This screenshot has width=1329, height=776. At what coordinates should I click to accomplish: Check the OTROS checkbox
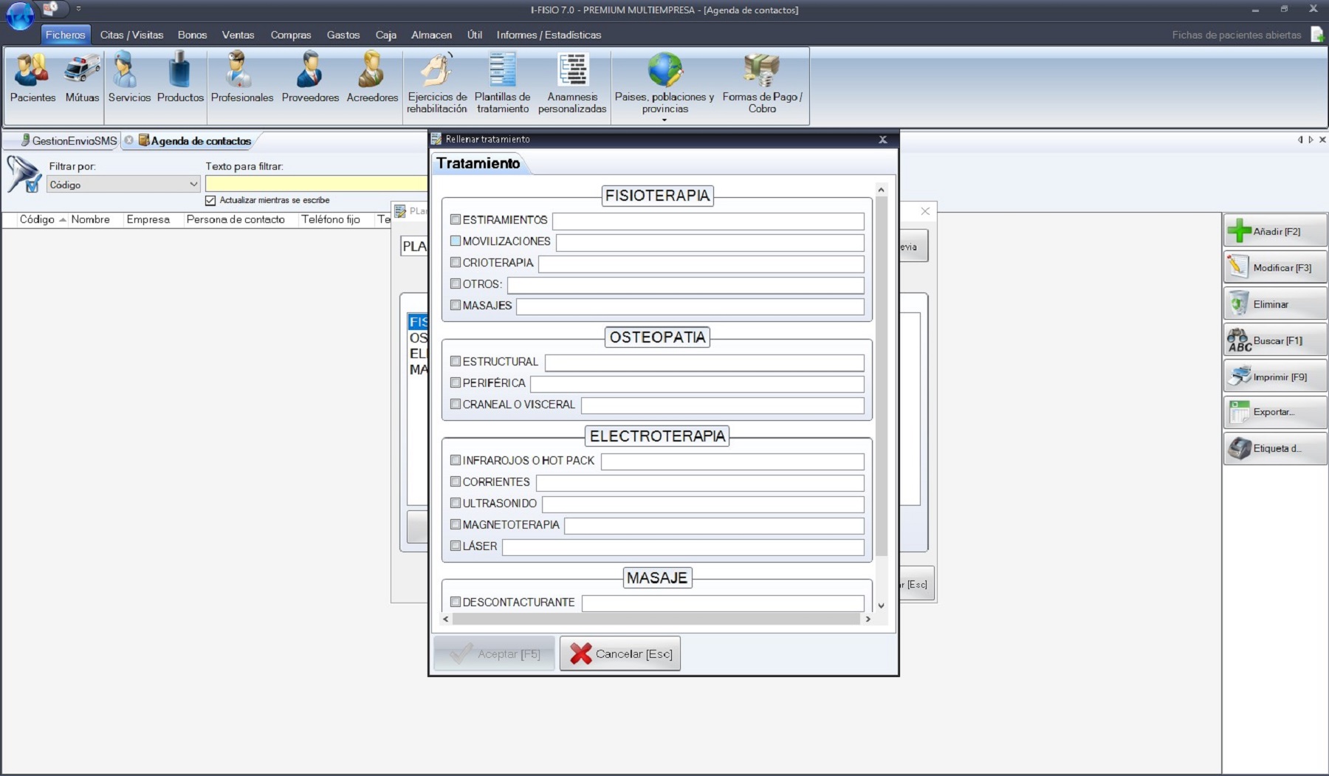456,284
